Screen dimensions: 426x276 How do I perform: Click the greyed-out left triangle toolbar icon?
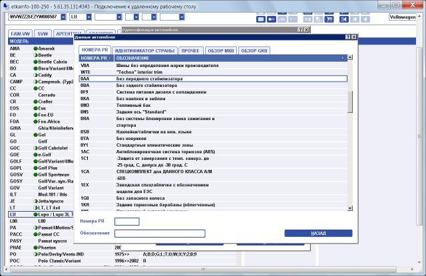pos(365,19)
